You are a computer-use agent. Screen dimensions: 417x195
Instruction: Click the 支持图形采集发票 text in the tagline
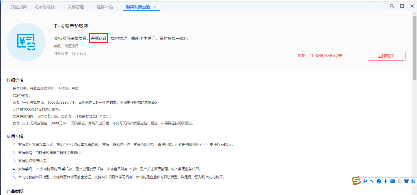pyautogui.click(x=70, y=38)
